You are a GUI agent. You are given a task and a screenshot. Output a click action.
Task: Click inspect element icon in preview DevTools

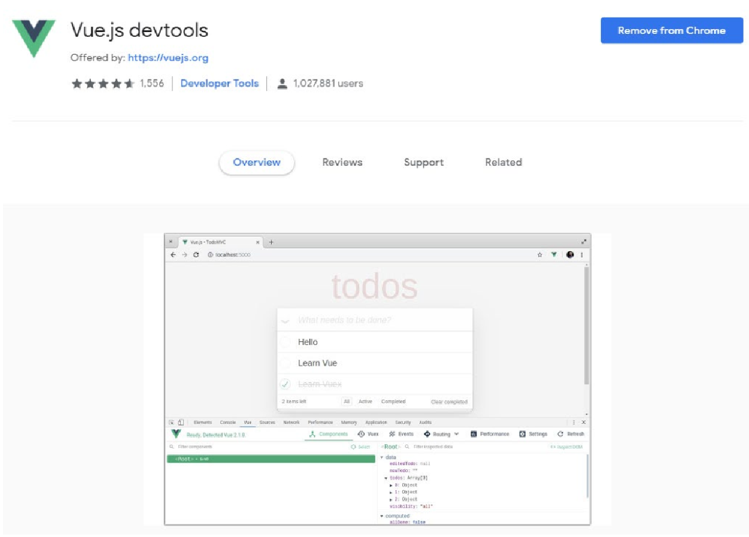pyautogui.click(x=172, y=422)
